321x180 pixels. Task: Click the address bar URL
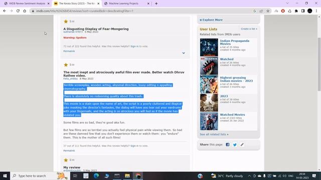pyautogui.click(x=85, y=11)
